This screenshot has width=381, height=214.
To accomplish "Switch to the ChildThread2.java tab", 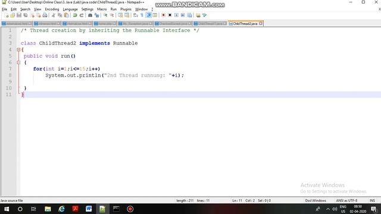I will coord(245,24).
